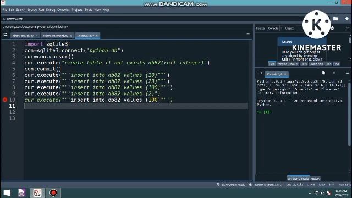Image resolution: width=352 pixels, height=198 pixels.
Task: Open the Debug menu
Action: [51, 10]
